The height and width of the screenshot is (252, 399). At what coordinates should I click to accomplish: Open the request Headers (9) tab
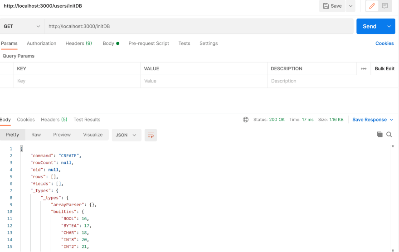(x=78, y=43)
